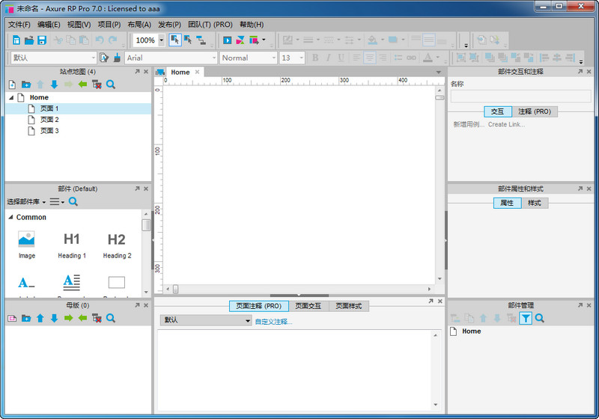This screenshot has width=599, height=419.
Task: Click the 自定义注释... link
Action: [273, 322]
